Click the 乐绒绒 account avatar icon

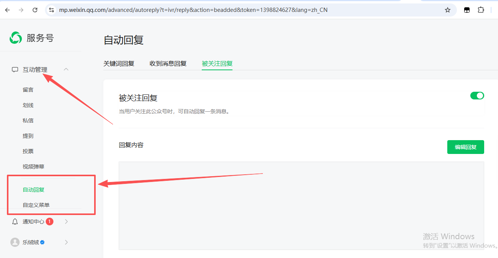click(x=15, y=242)
